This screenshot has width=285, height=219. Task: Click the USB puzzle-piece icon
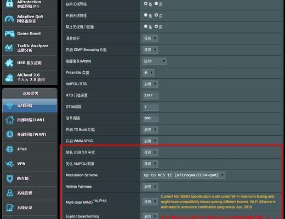[9, 62]
